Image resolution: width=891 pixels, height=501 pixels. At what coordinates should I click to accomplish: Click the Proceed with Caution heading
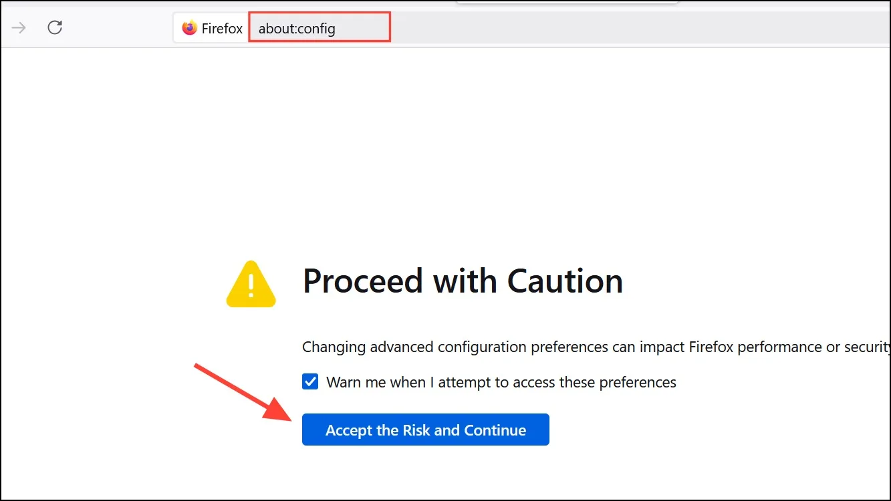[463, 281]
